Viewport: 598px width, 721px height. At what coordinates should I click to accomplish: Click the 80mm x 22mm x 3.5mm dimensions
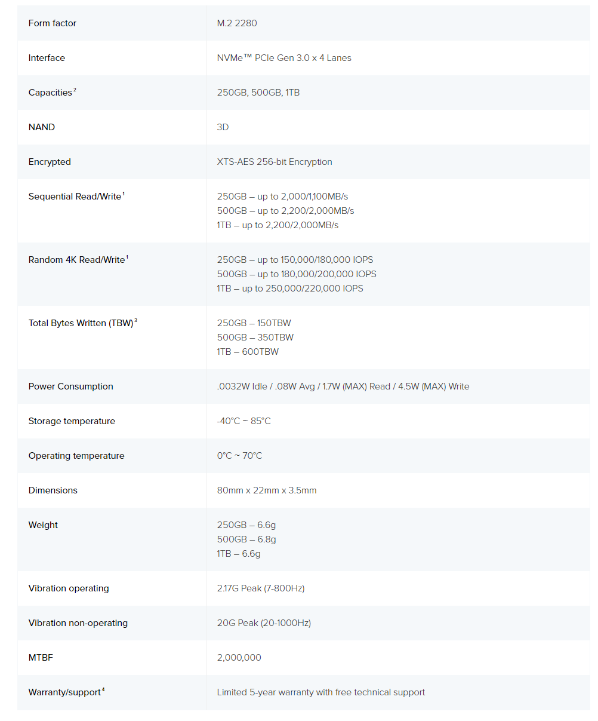(x=267, y=490)
